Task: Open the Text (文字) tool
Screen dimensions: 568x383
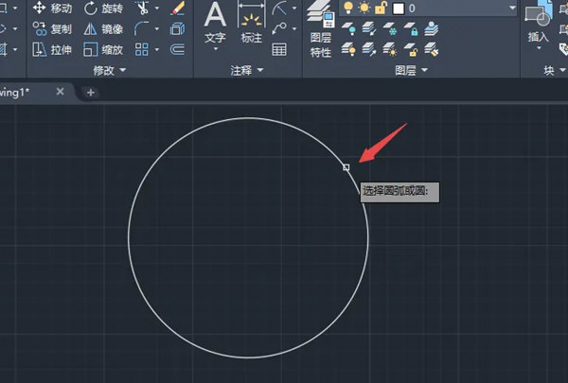Action: click(215, 24)
